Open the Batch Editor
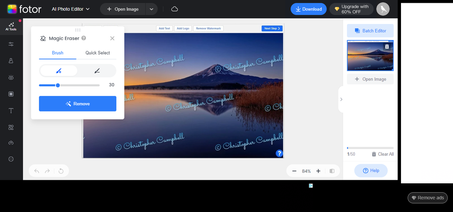Image resolution: width=453 pixels, height=212 pixels. (x=370, y=31)
